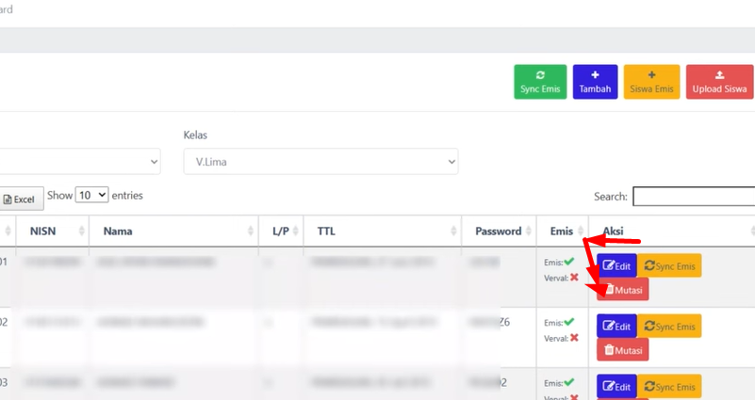Click the green Sync Emis button
755x400 pixels.
coord(540,82)
